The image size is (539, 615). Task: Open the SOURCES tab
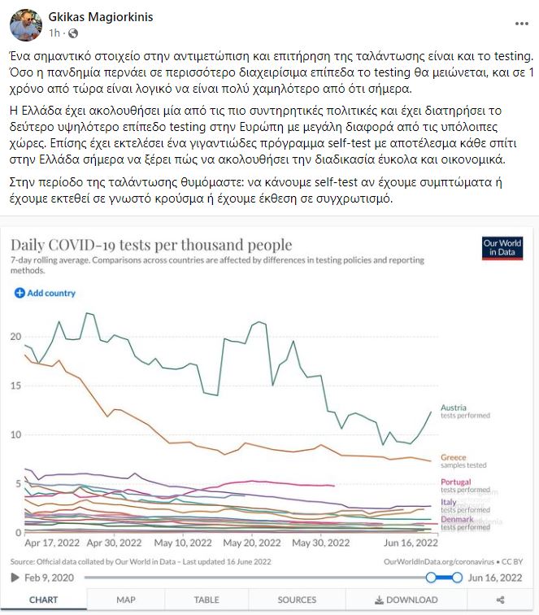(x=297, y=600)
